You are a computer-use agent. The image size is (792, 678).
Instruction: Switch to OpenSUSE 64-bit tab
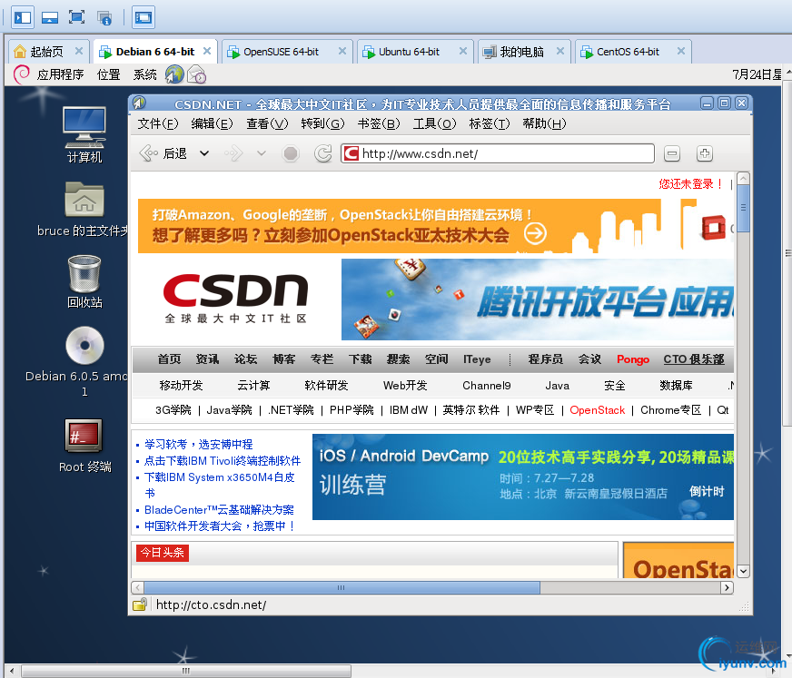[281, 52]
